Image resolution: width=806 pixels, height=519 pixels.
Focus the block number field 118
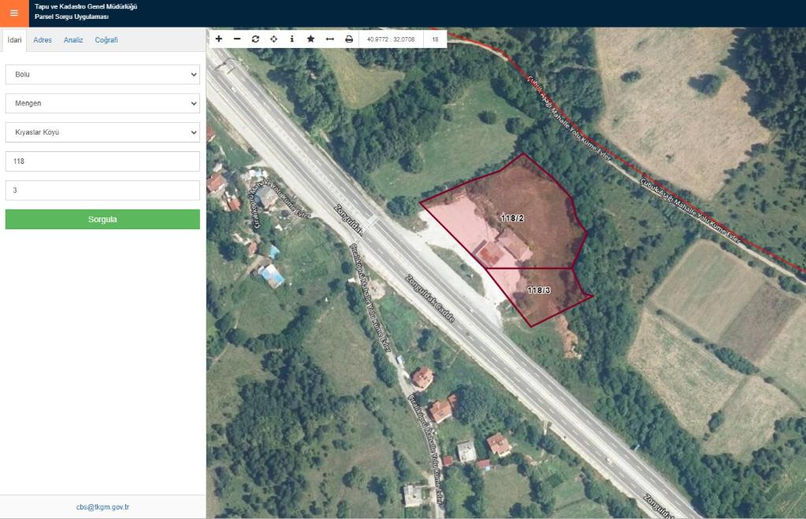point(102,161)
